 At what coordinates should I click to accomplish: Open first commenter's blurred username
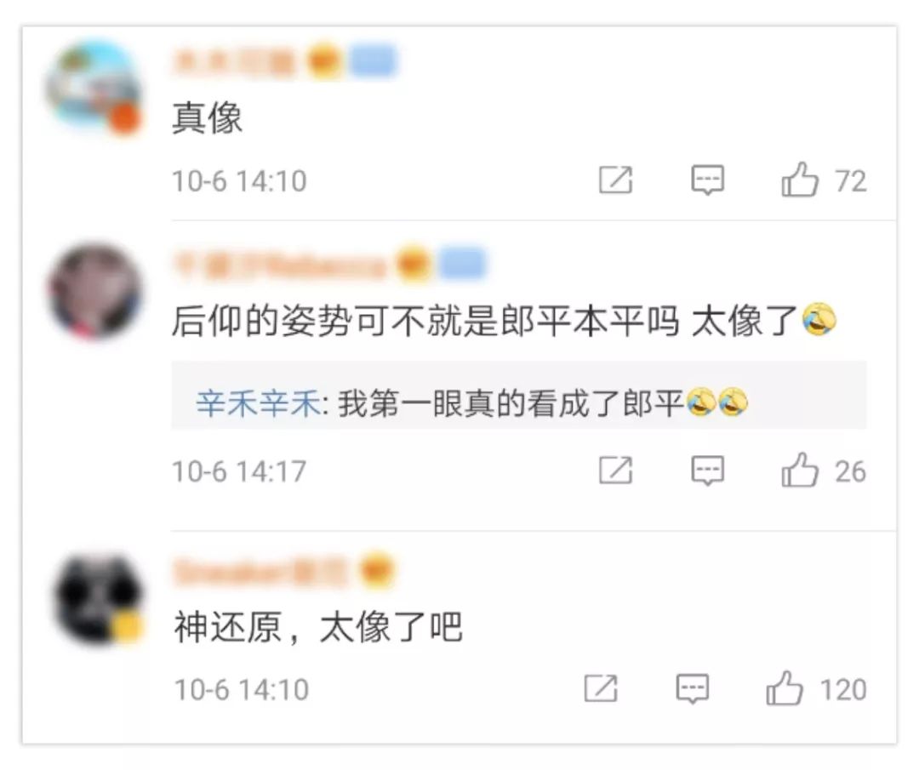235,62
